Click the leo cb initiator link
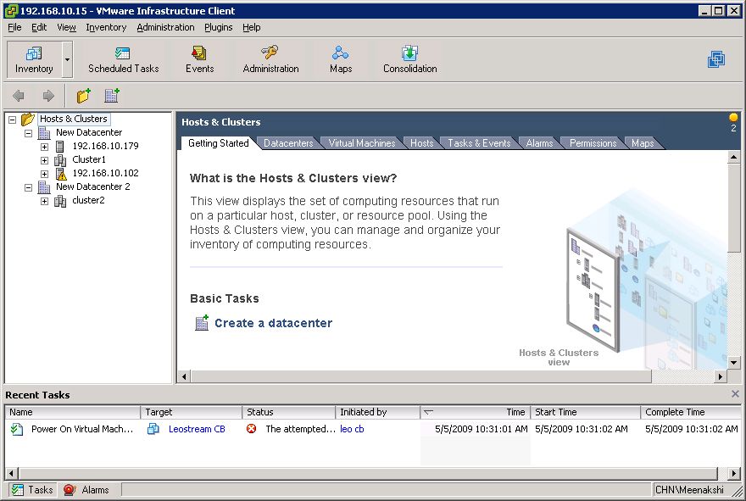 pos(352,429)
